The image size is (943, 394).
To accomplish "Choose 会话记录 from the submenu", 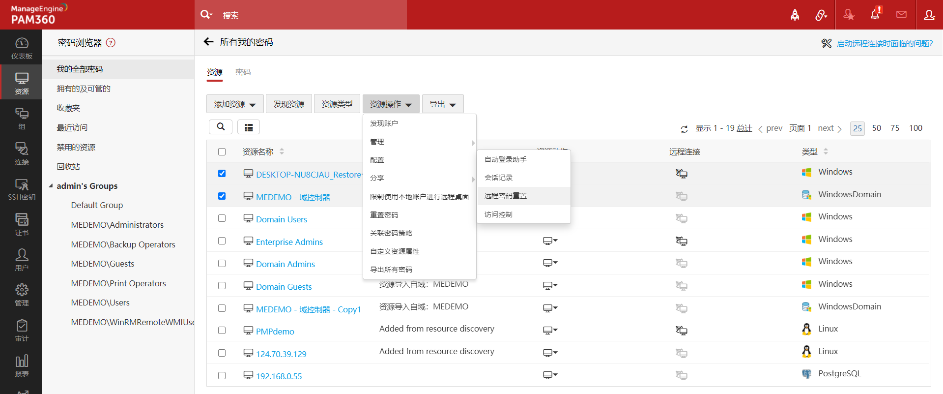I will click(524, 178).
